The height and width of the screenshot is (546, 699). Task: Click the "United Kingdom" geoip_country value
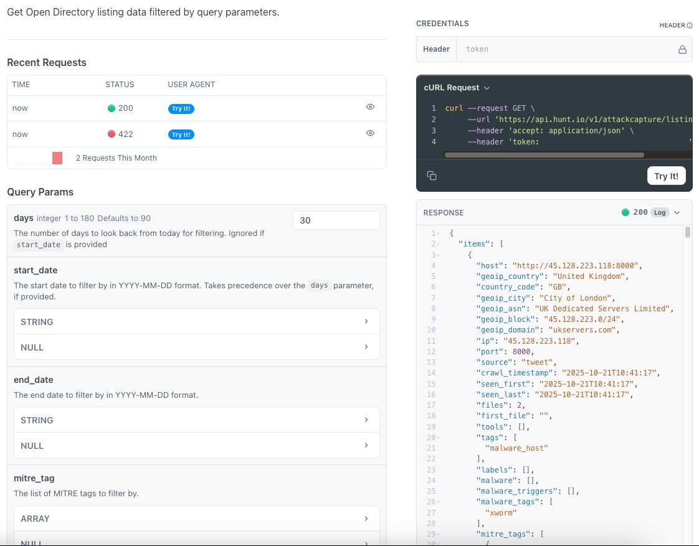coord(590,276)
